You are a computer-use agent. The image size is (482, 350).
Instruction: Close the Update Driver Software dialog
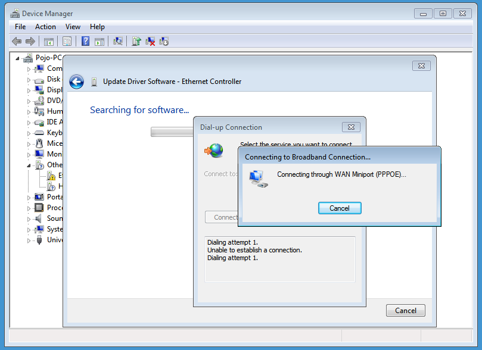[x=421, y=65]
